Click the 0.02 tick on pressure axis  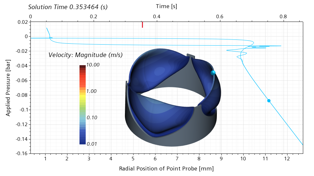[23, 22]
